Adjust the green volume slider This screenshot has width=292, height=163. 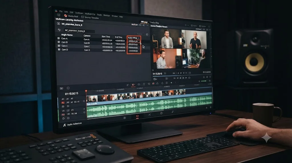(204, 81)
